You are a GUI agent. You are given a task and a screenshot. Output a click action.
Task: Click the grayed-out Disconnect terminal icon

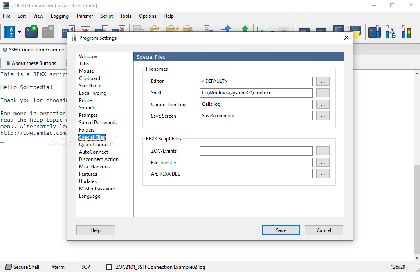[48, 31]
